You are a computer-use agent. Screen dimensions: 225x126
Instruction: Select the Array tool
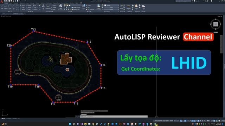click(34, 9)
